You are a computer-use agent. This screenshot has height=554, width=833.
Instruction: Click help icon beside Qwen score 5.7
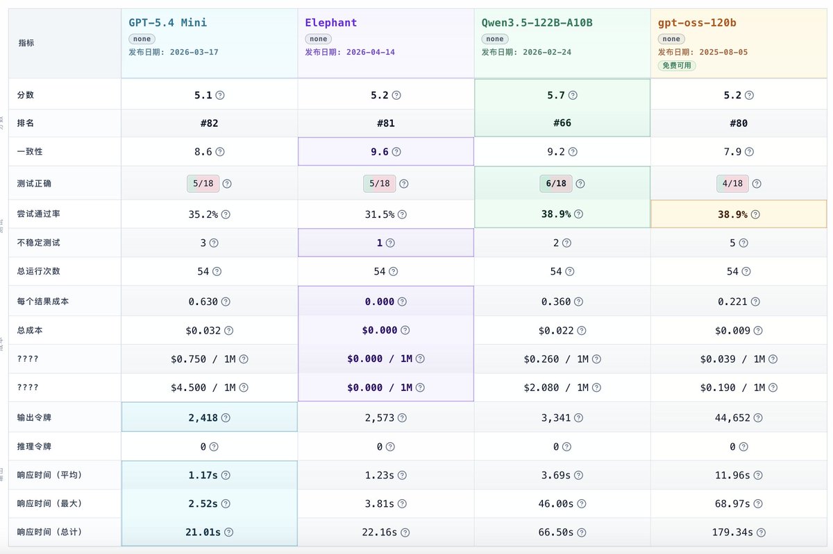pyautogui.click(x=573, y=95)
